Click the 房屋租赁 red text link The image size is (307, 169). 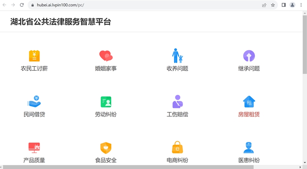tap(249, 114)
